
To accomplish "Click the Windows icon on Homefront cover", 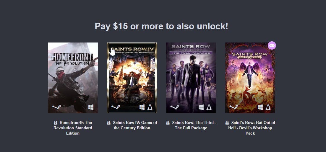I will point(91,107).
